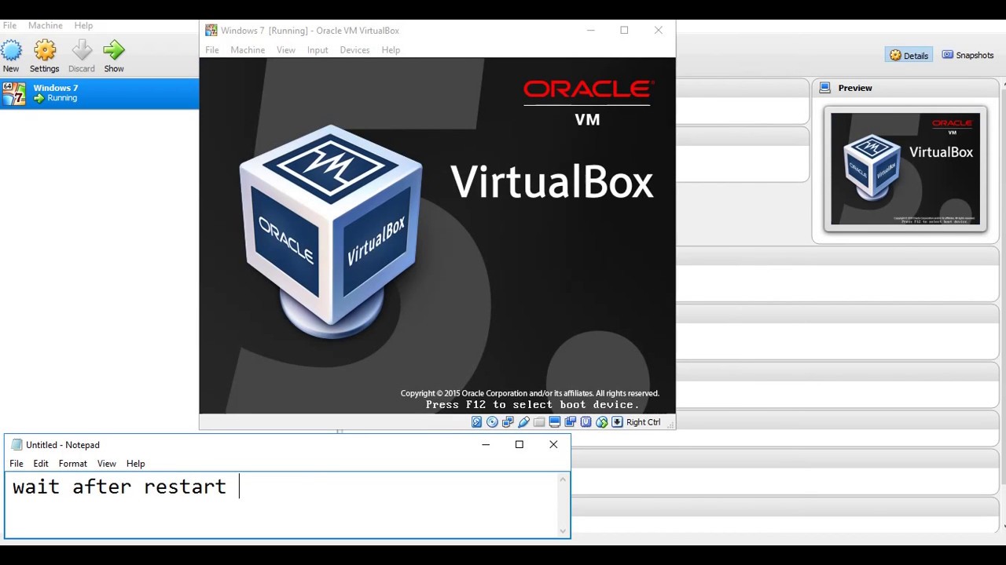
Task: Maximize the Windows 7 VM window
Action: (x=624, y=31)
